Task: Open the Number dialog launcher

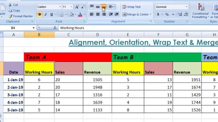Action: pos(187,21)
